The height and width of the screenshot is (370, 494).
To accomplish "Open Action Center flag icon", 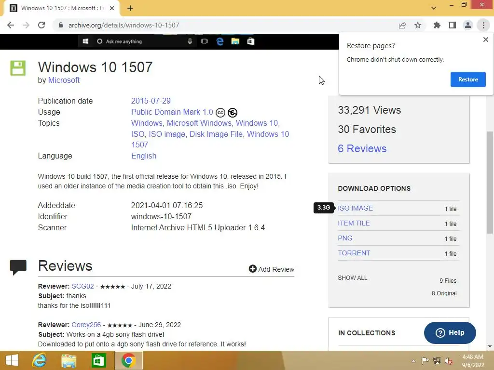I will tap(425, 361).
